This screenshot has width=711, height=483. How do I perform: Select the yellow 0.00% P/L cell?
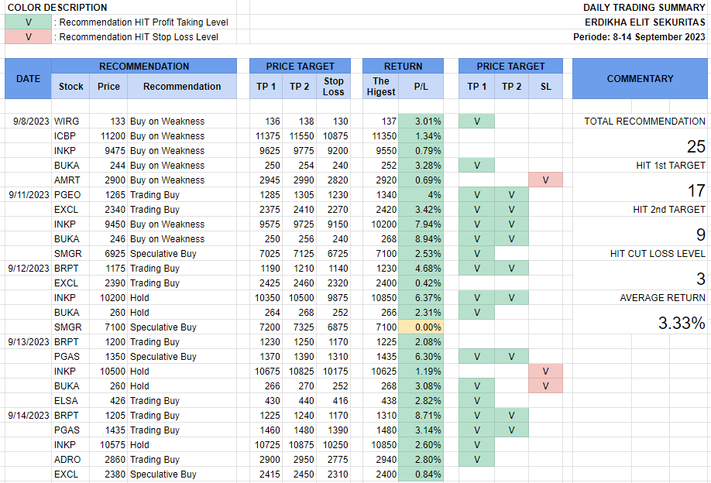click(421, 327)
